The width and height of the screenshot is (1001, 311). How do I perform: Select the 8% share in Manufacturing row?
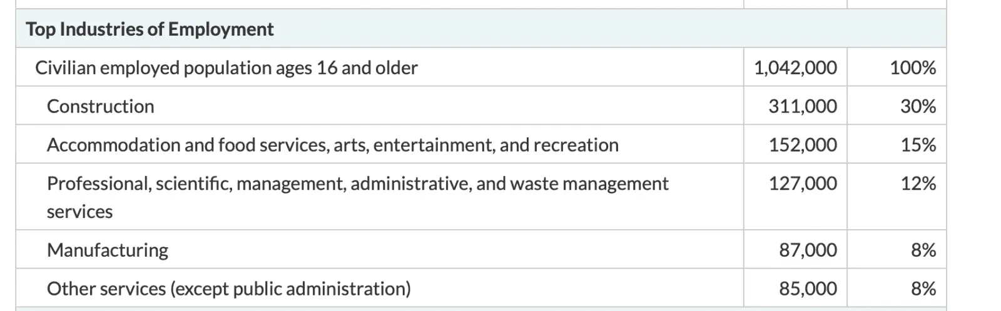click(x=923, y=250)
